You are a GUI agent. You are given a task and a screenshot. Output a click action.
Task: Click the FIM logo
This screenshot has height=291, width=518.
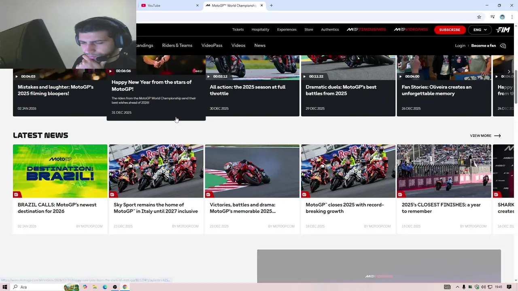pyautogui.click(x=503, y=30)
